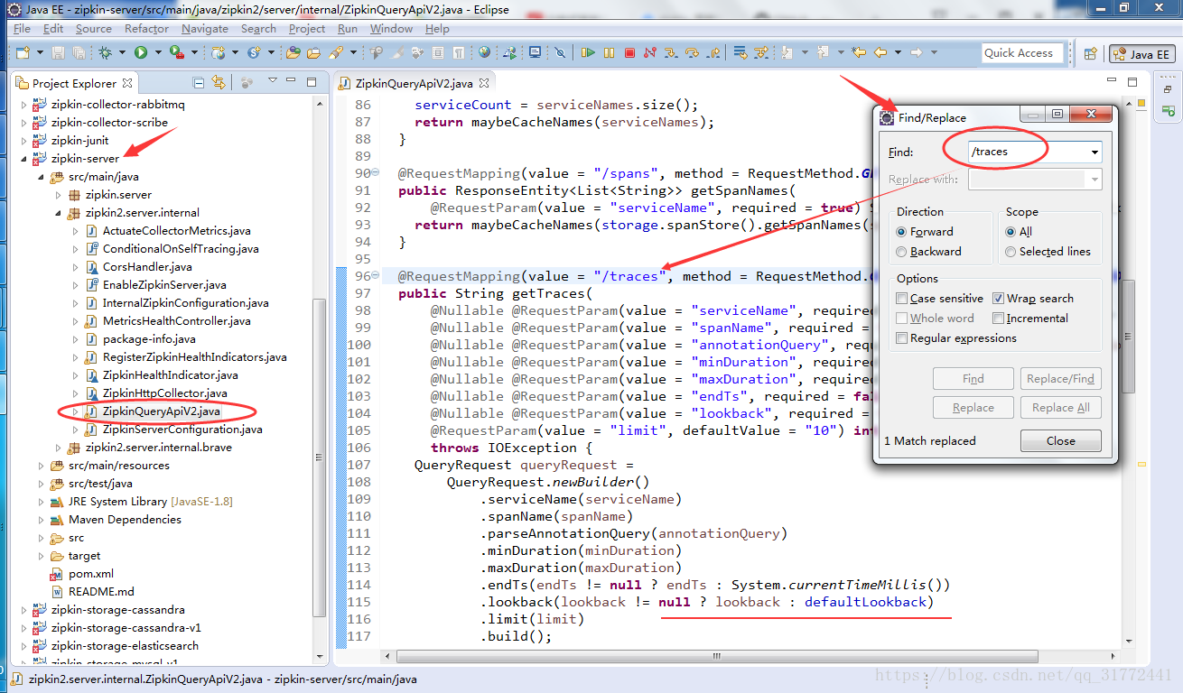This screenshot has height=693, width=1183.
Task: Click the Previous Annotation toolbar icon
Action: (x=823, y=52)
